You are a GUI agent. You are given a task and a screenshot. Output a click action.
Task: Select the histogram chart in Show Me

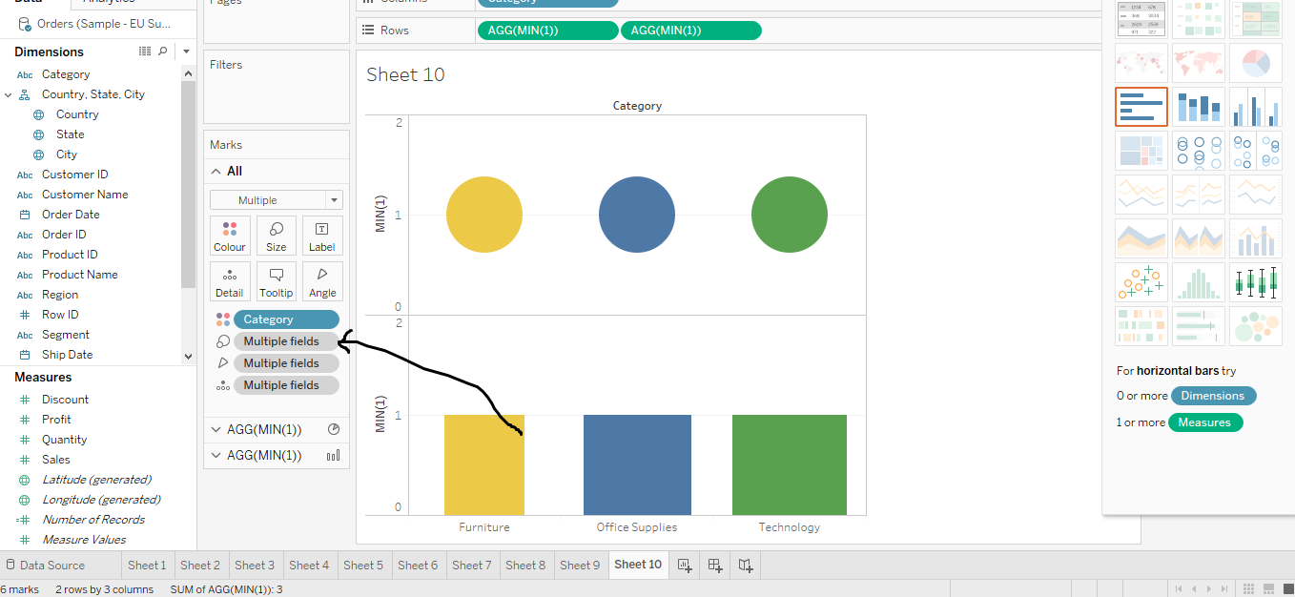[x=1198, y=282]
